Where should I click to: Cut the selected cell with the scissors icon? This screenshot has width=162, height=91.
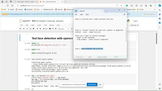click(27, 29)
